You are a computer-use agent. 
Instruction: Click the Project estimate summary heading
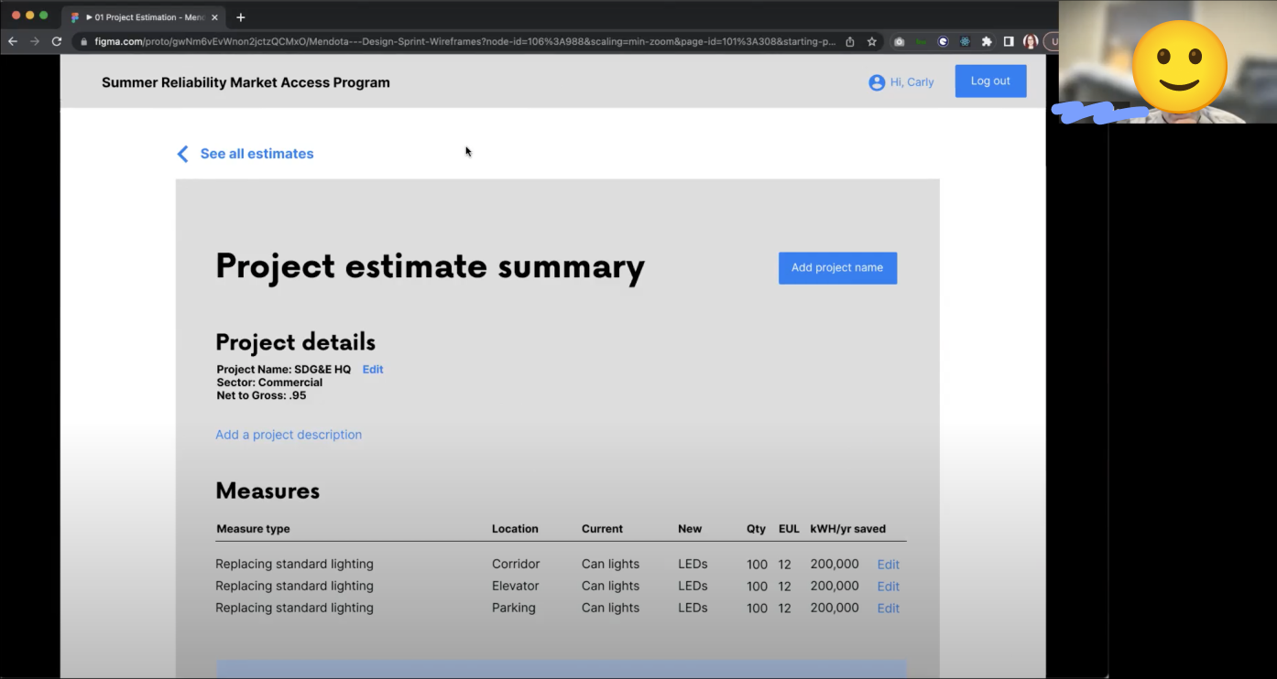click(430, 266)
